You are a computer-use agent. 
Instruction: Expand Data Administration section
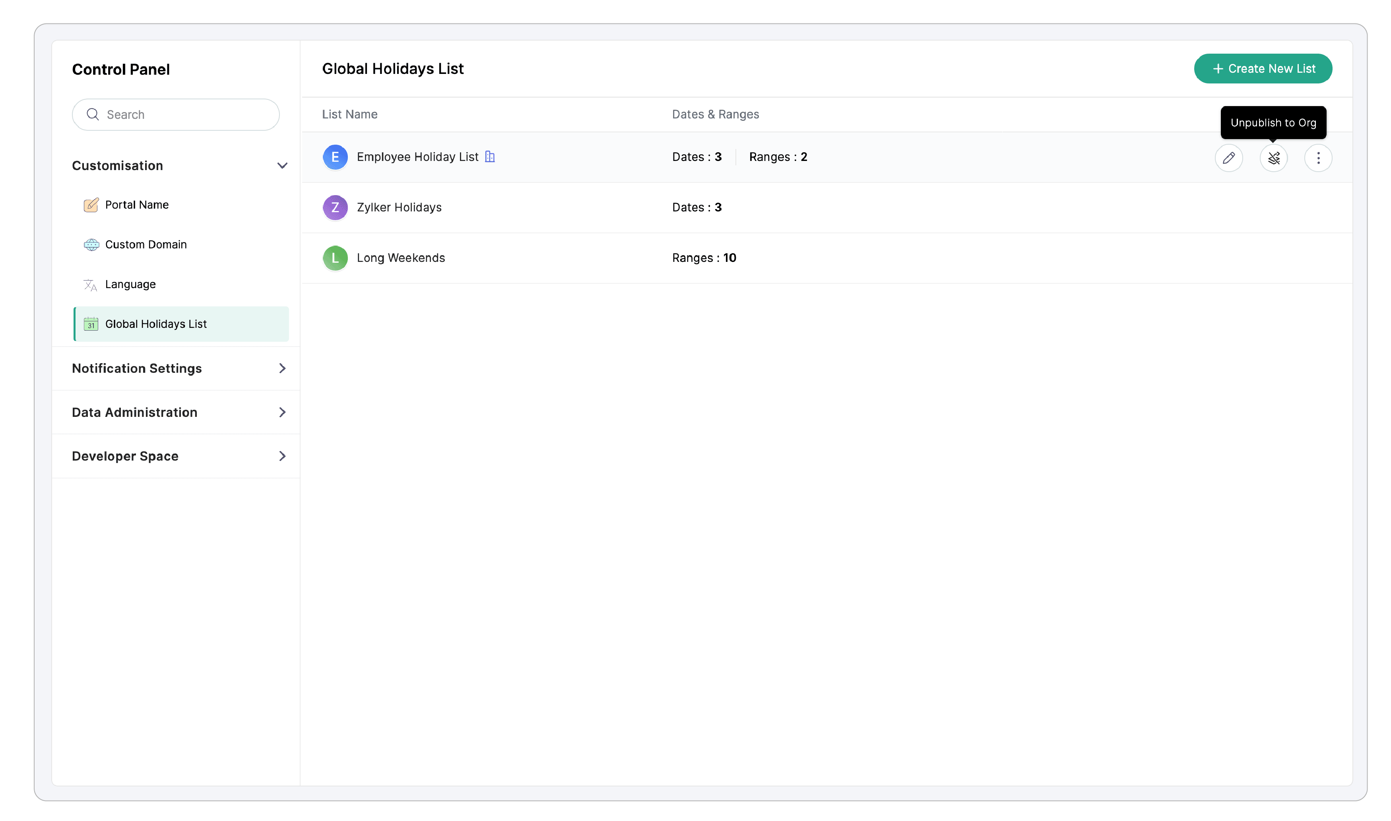tap(282, 412)
